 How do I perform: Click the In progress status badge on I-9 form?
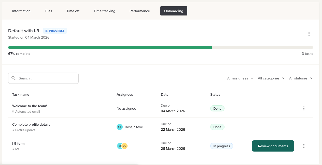pos(221,146)
